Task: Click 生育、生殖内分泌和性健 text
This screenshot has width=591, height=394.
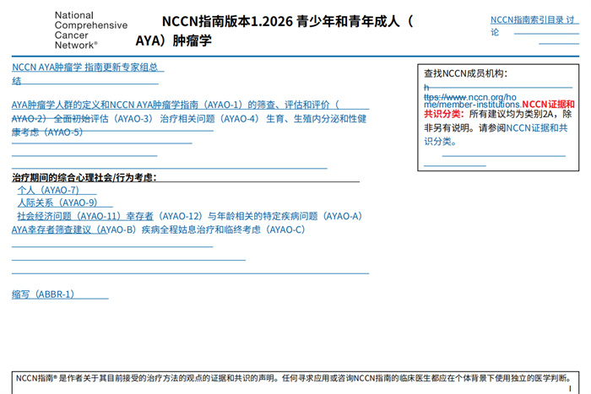Action: [x=317, y=119]
